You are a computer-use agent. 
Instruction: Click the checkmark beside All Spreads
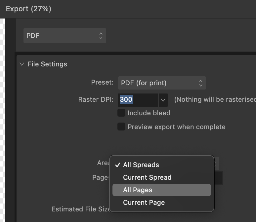click(x=117, y=165)
